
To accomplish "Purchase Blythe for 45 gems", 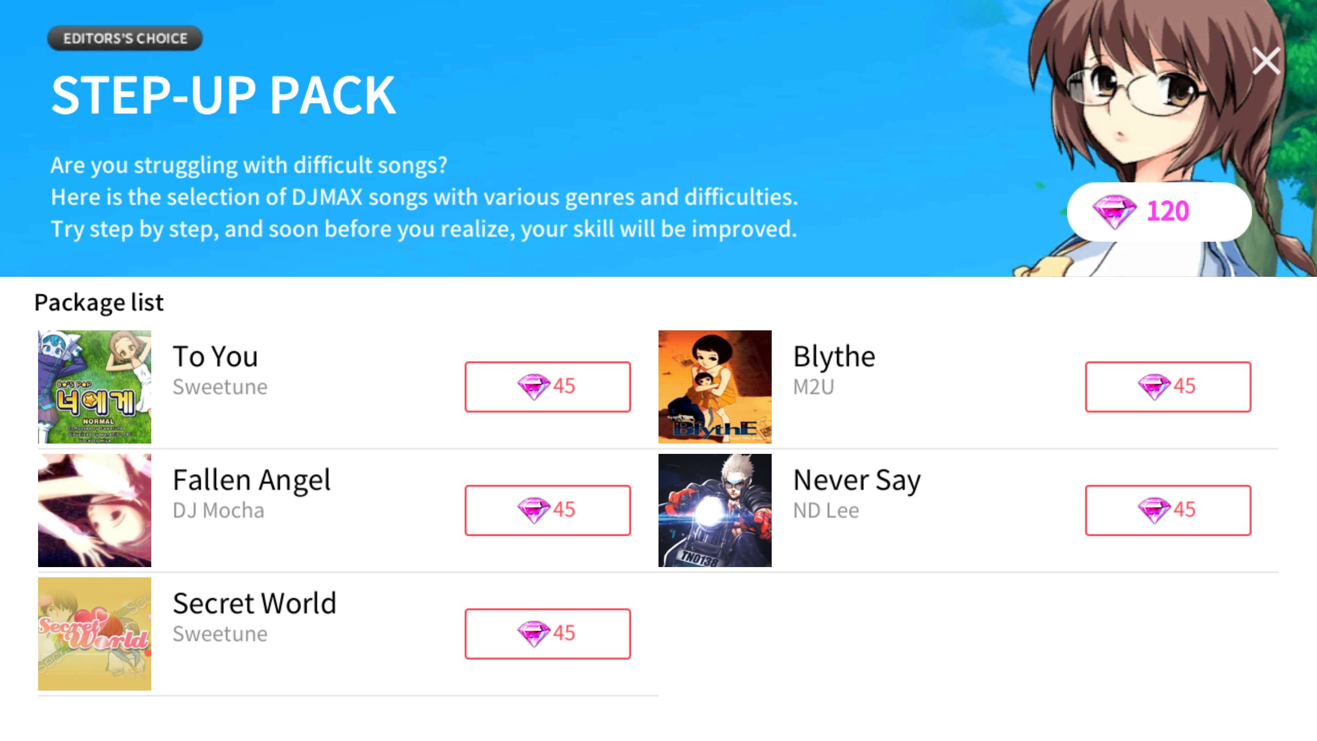I will (x=1168, y=386).
